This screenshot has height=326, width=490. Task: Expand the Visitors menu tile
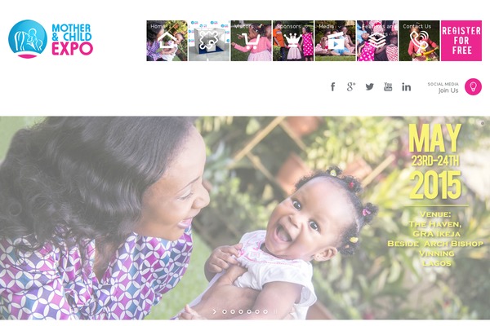(x=251, y=41)
